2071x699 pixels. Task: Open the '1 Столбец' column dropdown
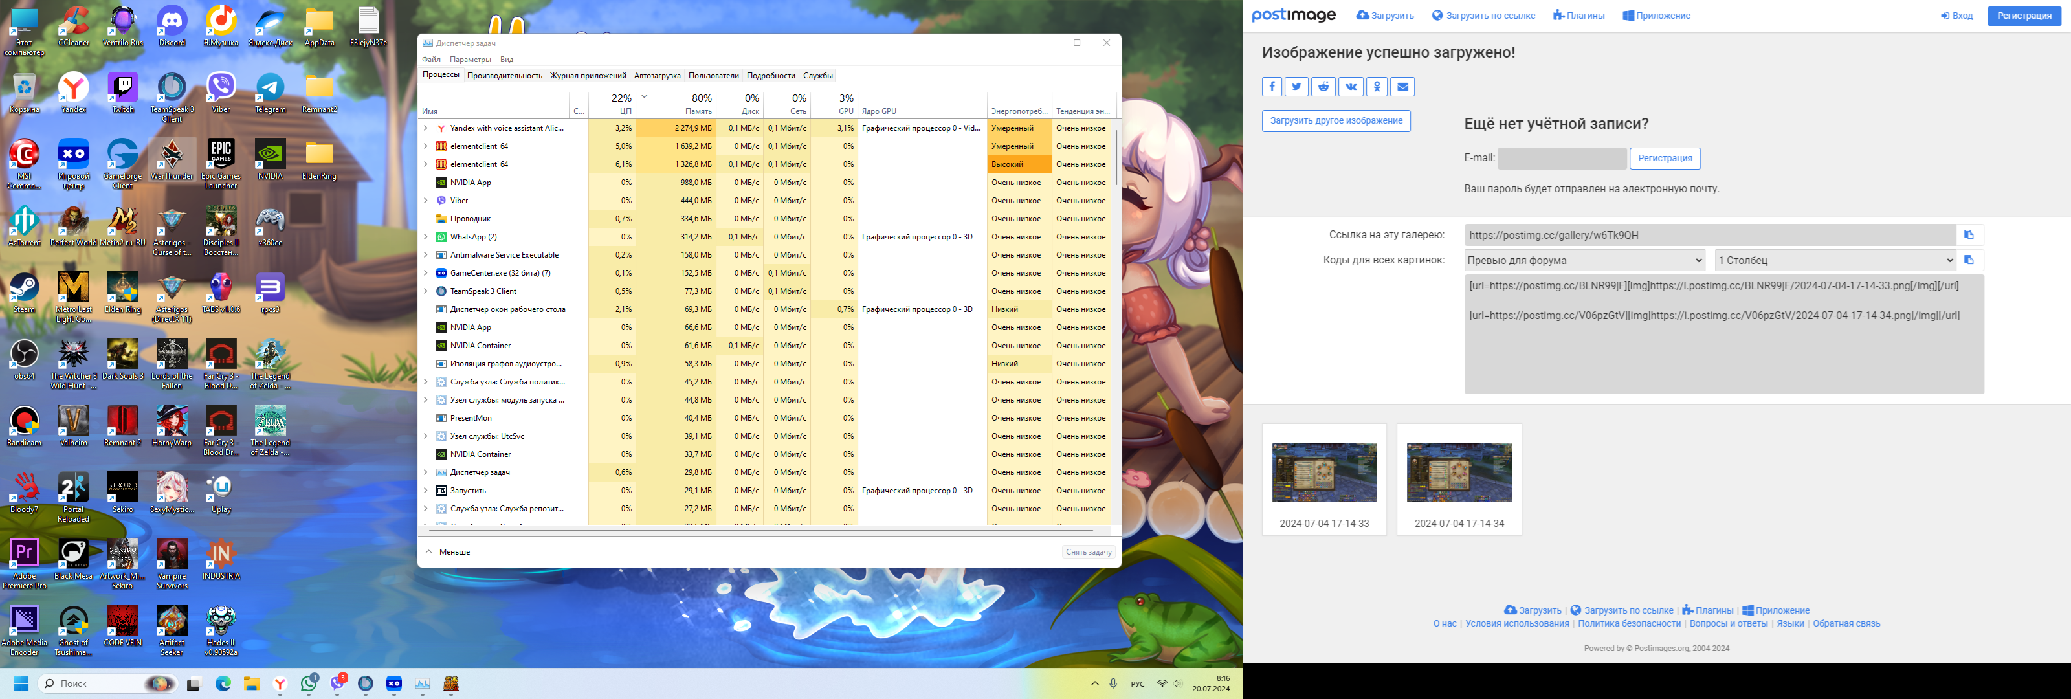1835,261
